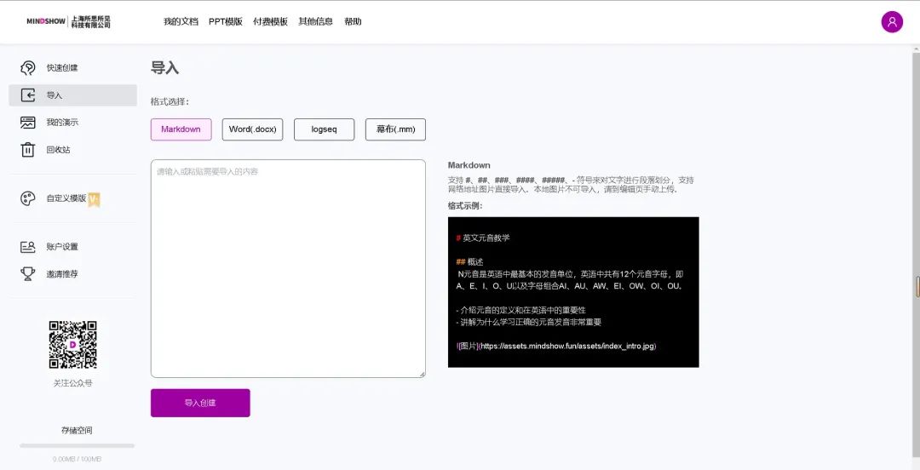Viewport: 920px width, 470px height.
Task: Select the 幕布(.mm) format option
Action: click(x=395, y=129)
